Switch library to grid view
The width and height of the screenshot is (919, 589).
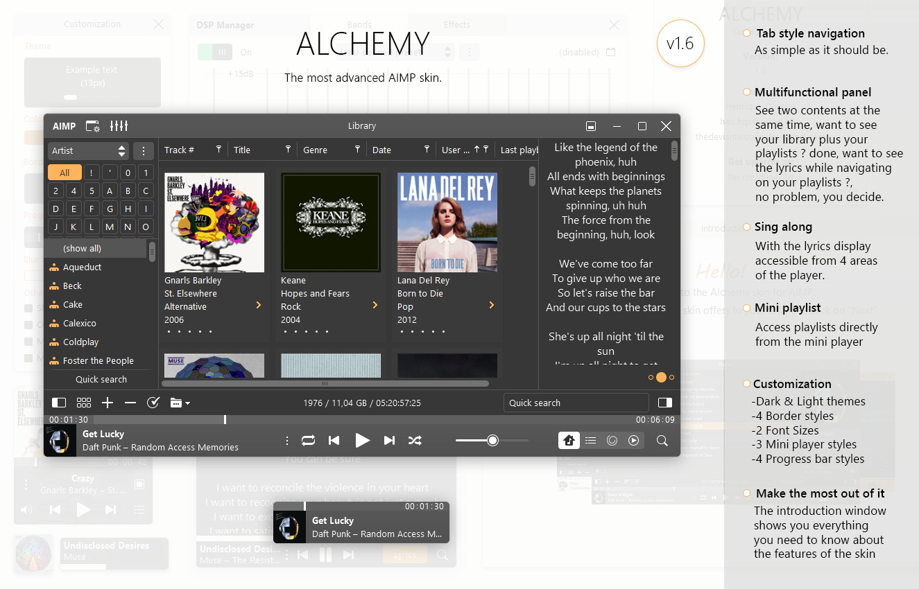(x=84, y=403)
